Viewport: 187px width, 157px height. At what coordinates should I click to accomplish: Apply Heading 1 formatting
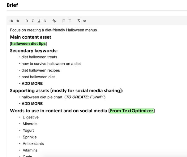point(11,21)
